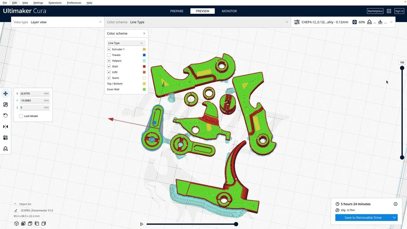Image resolution: width=407 pixels, height=229 pixels.
Task: Click the print settings sliders icon
Action: pos(297,22)
